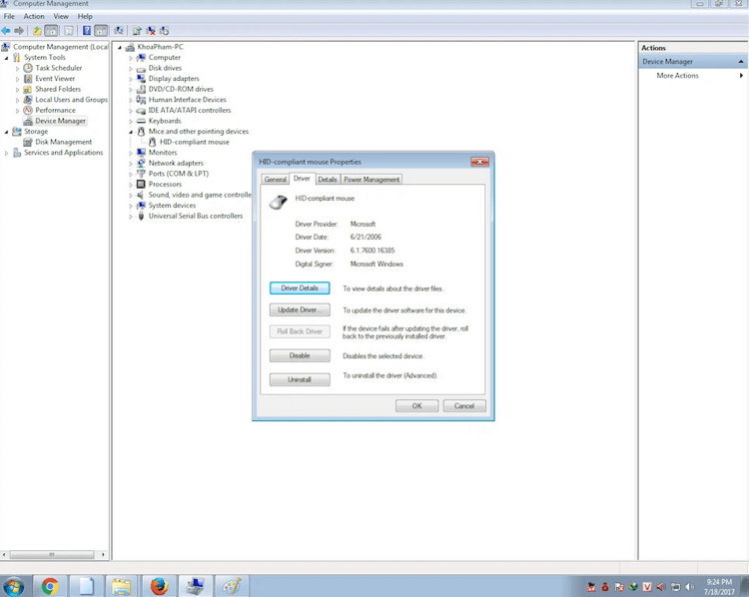The height and width of the screenshot is (597, 749).
Task: Open the Windows Explorer folder taskbar icon
Action: point(121,586)
